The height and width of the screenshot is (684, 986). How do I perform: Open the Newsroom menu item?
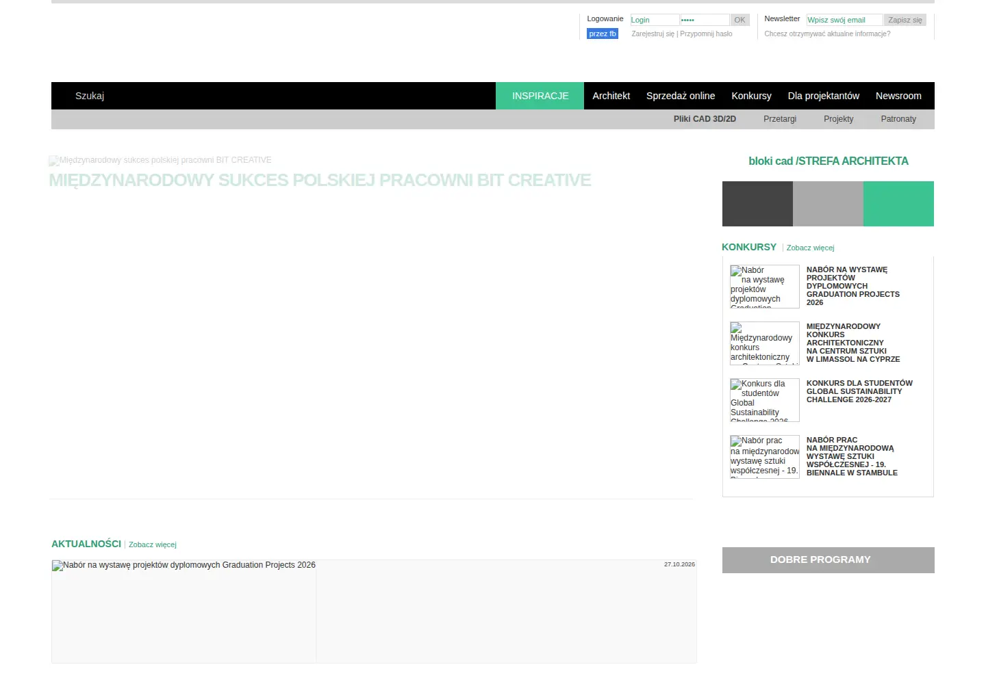pos(898,96)
